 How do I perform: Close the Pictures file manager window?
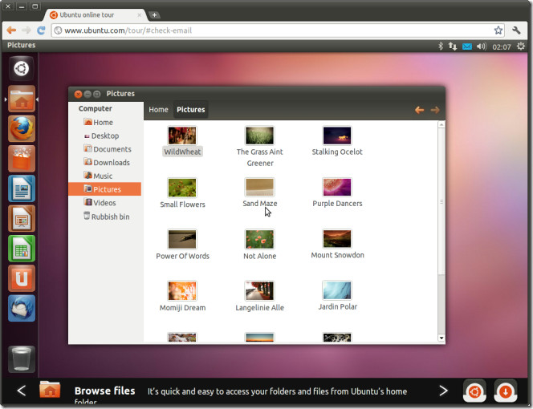[78, 94]
